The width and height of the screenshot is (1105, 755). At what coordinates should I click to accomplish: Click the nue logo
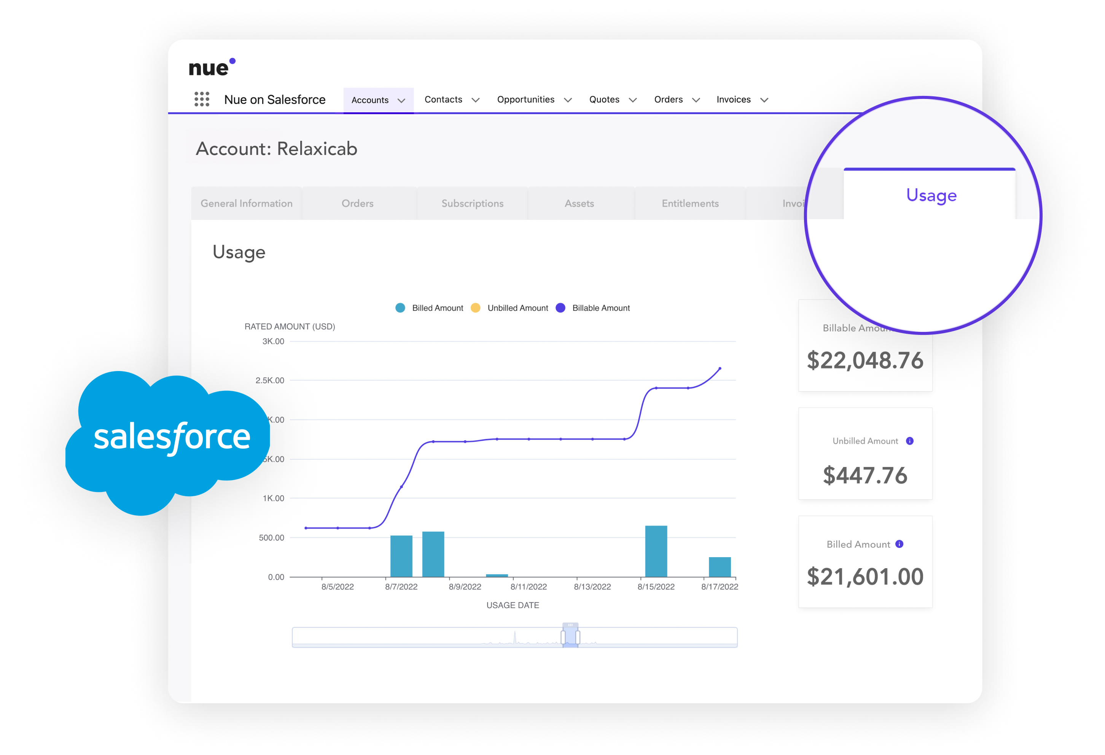[x=212, y=67]
